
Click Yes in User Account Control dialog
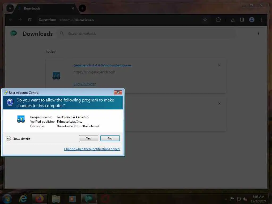tap(88, 138)
